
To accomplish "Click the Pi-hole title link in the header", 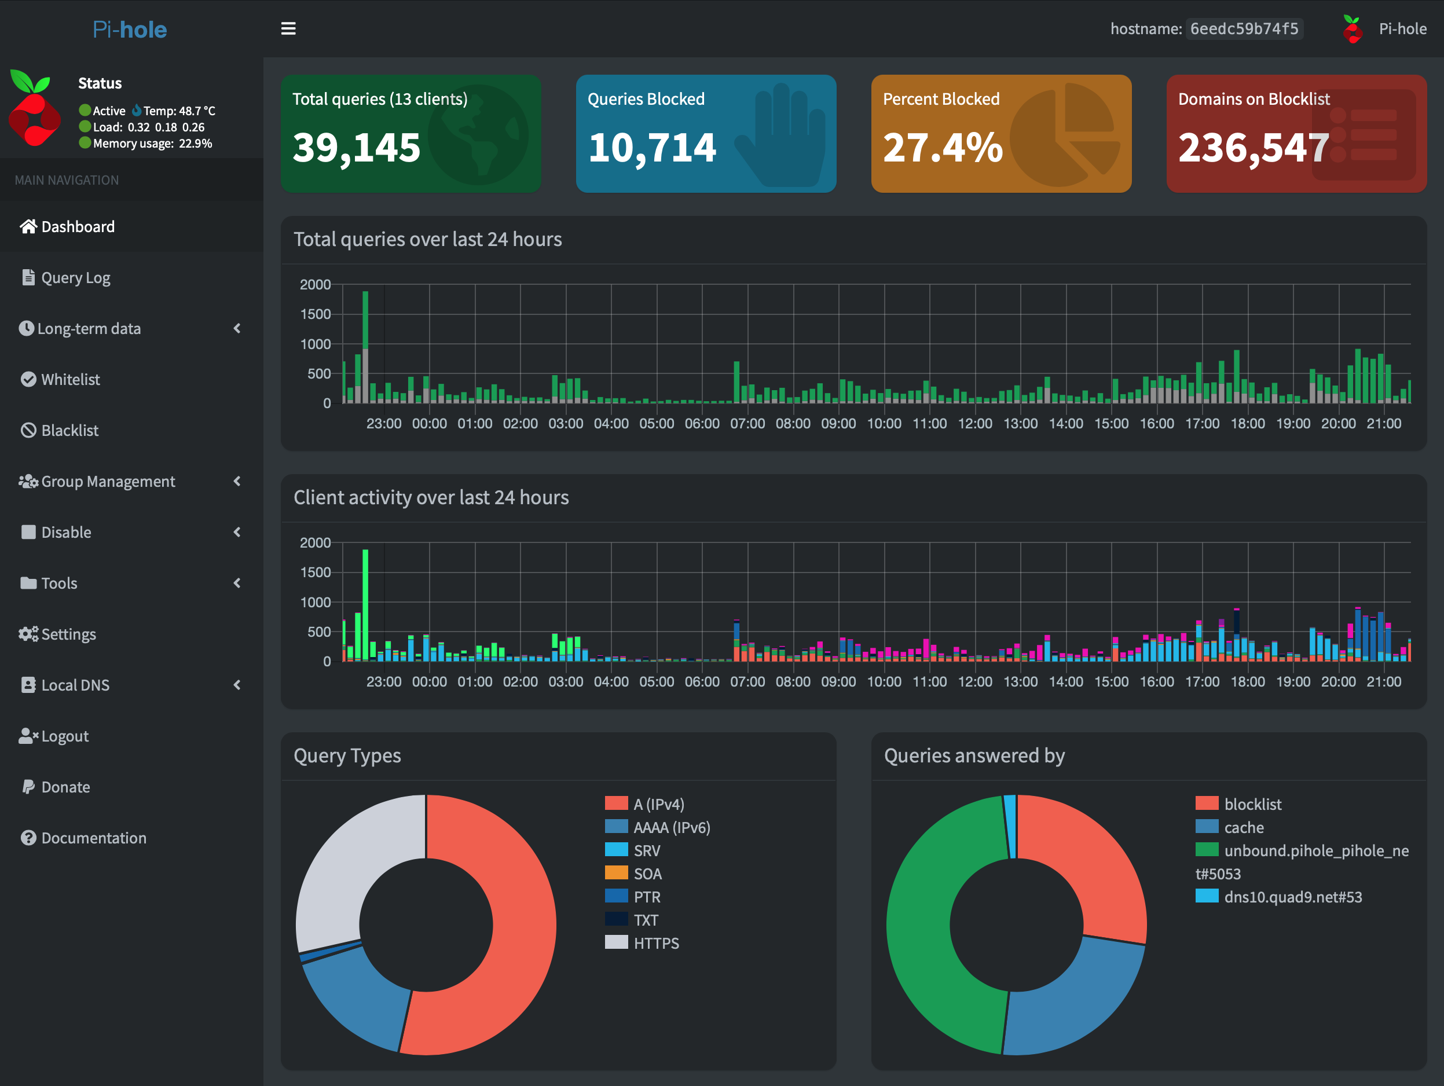I will 129,30.
